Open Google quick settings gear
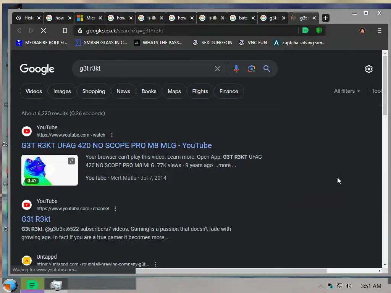This screenshot has width=391, height=293. 368,69
